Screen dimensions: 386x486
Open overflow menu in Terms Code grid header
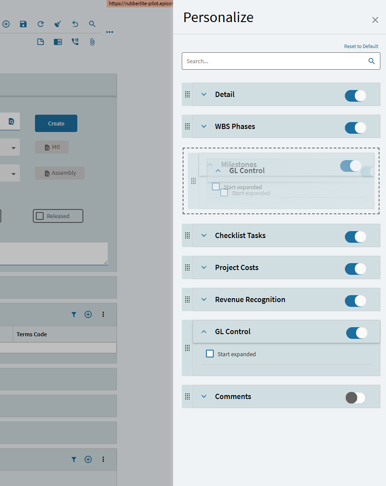pos(103,315)
